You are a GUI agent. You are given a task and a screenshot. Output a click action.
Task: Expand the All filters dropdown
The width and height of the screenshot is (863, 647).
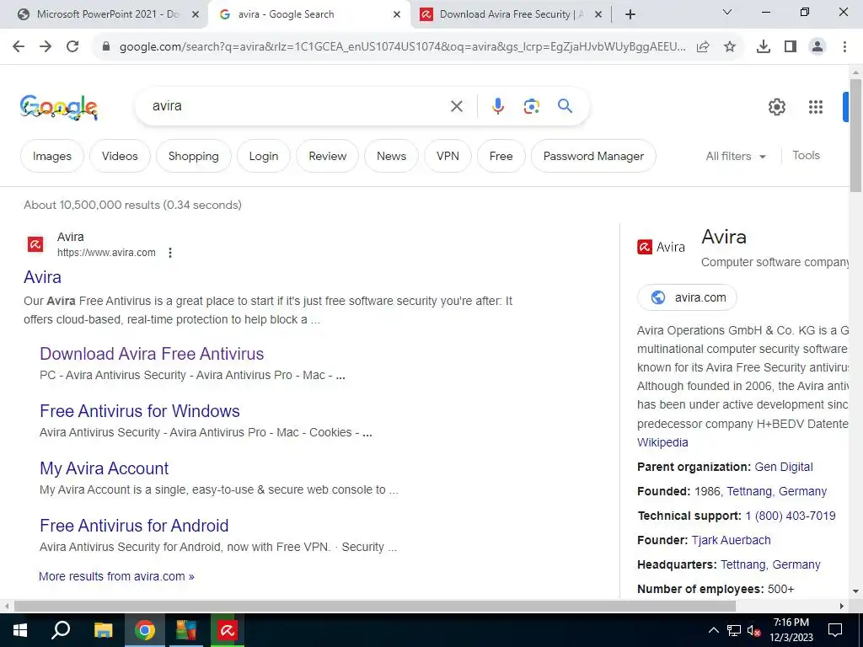click(x=736, y=156)
